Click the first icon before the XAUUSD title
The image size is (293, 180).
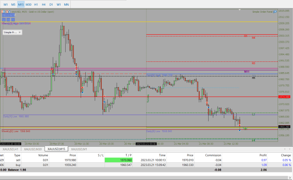coord(3,12)
